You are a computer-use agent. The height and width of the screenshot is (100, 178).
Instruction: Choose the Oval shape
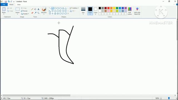tap(55, 8)
